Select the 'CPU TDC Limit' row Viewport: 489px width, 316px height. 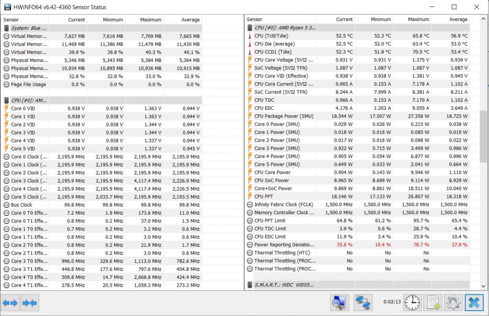pyautogui.click(x=357, y=229)
